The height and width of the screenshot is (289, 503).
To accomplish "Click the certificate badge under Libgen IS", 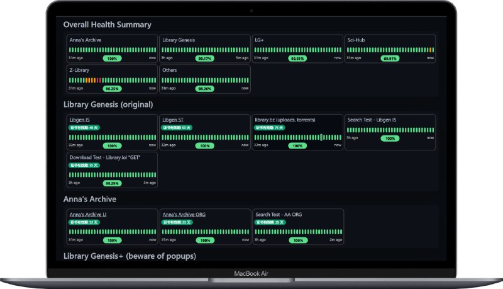I will tap(84, 127).
